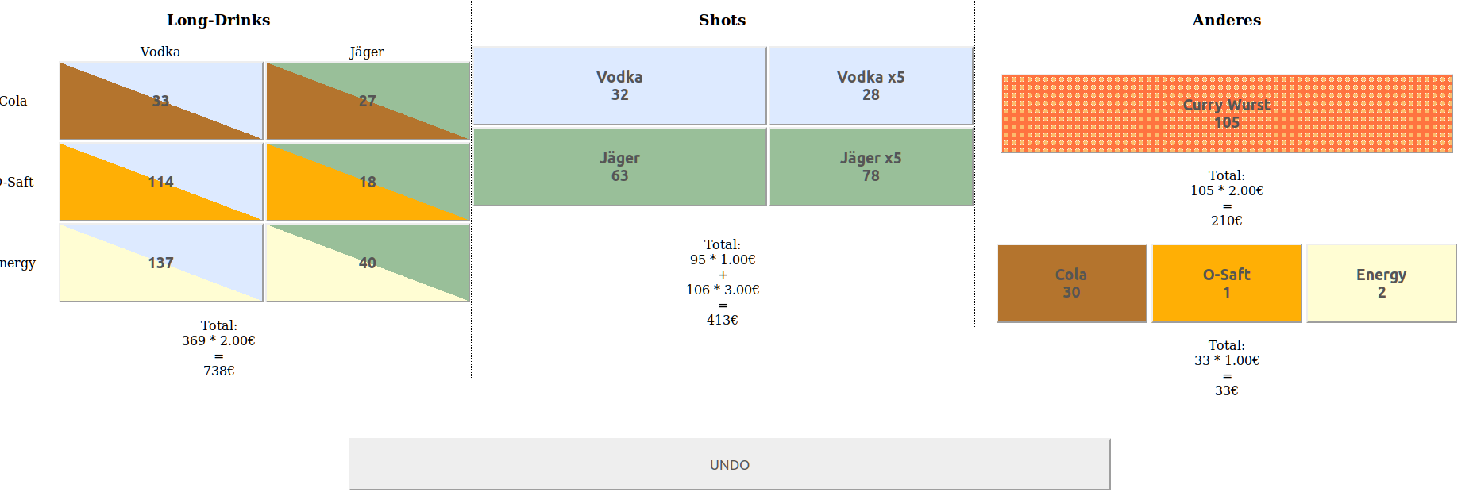
Task: Click the Vodka Energy tile showing 137
Action: pyautogui.click(x=161, y=263)
